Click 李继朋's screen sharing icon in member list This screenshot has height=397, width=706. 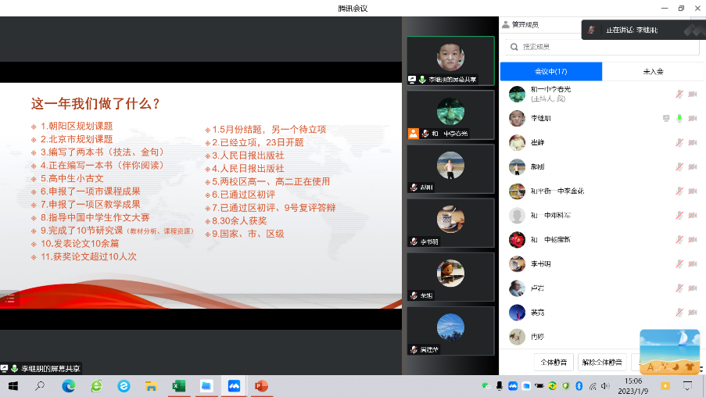[x=665, y=118]
